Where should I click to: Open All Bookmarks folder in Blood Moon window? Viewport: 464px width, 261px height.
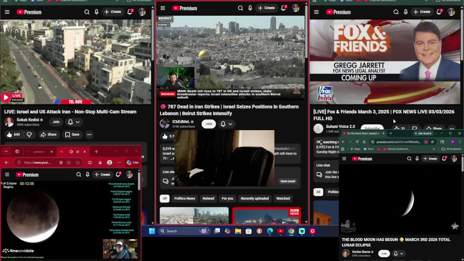(451, 149)
